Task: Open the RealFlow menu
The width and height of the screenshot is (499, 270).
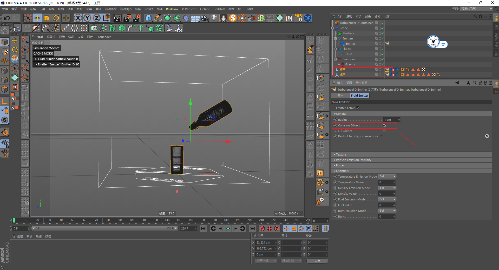Action: pos(172,9)
